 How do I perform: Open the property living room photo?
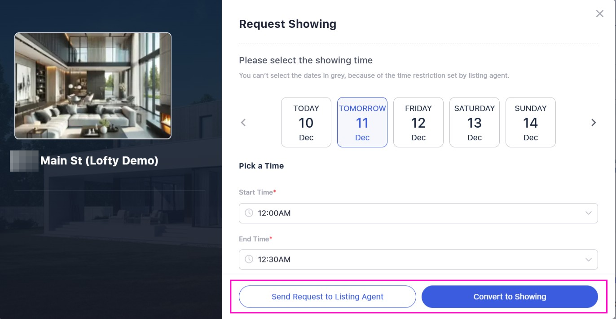[93, 86]
